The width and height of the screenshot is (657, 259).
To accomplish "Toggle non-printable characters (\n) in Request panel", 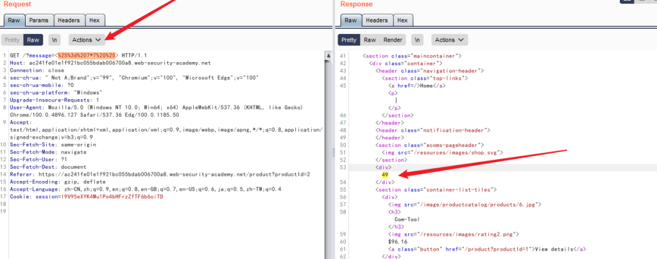I will (x=55, y=40).
